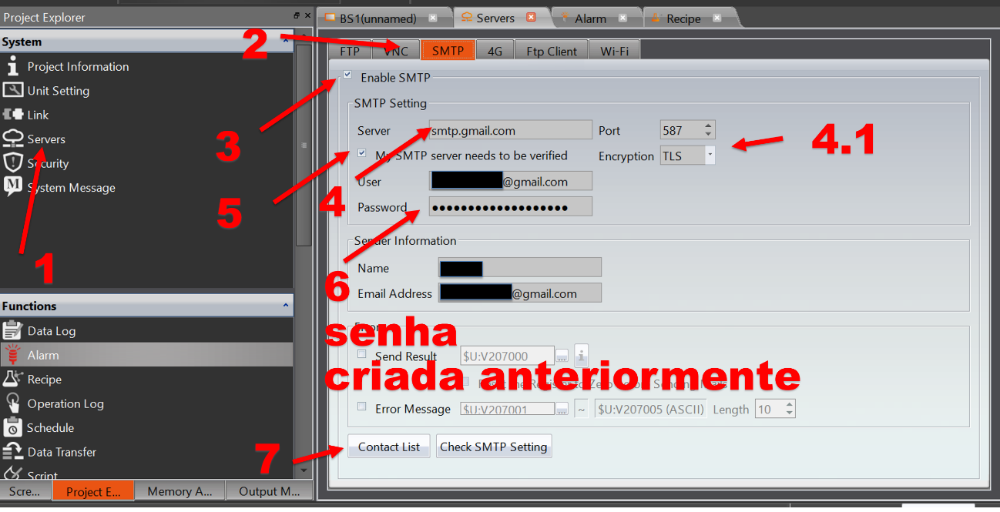
Task: Click the Length value field
Action: tap(770, 409)
